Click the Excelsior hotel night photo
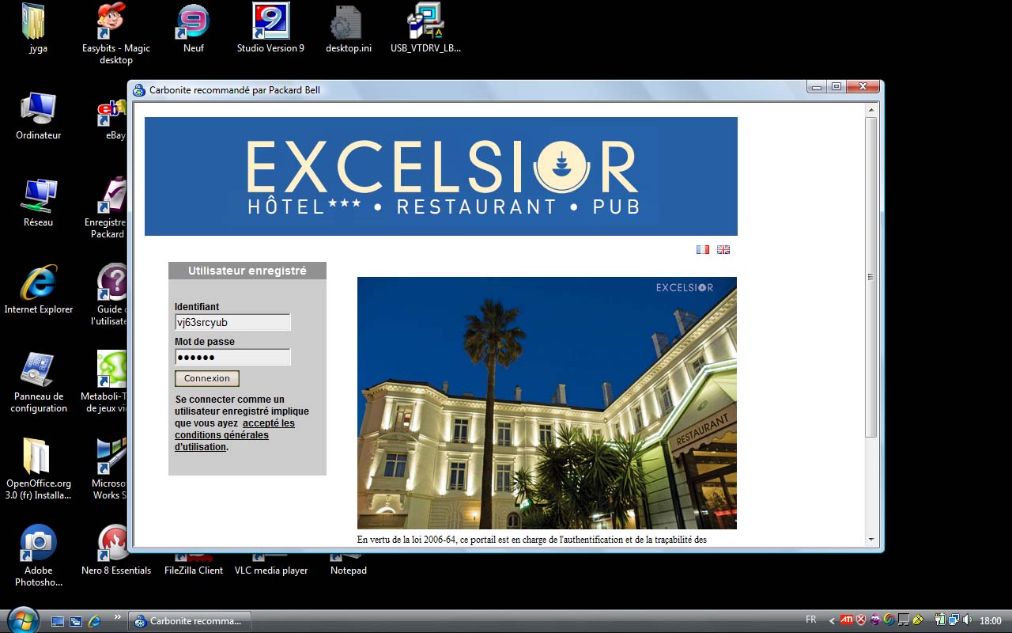Screen dimensions: 1012x633 (x=547, y=403)
